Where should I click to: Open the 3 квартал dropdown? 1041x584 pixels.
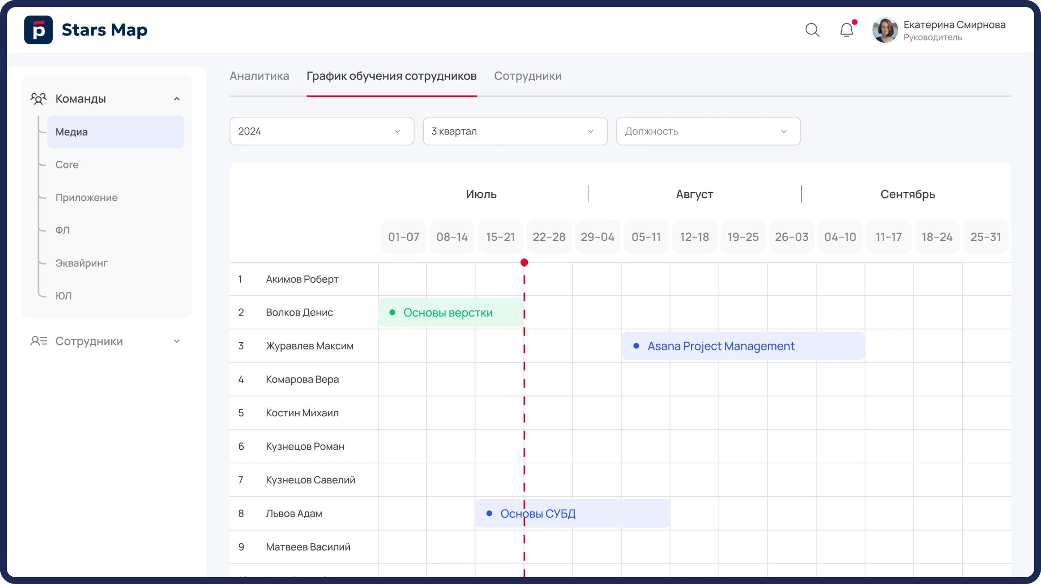coord(515,131)
